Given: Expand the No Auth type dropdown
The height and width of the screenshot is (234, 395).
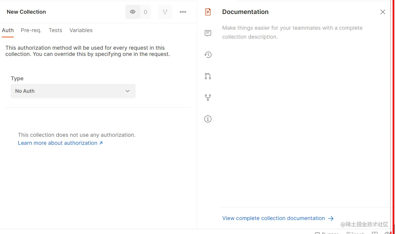Looking at the screenshot, I should [73, 91].
